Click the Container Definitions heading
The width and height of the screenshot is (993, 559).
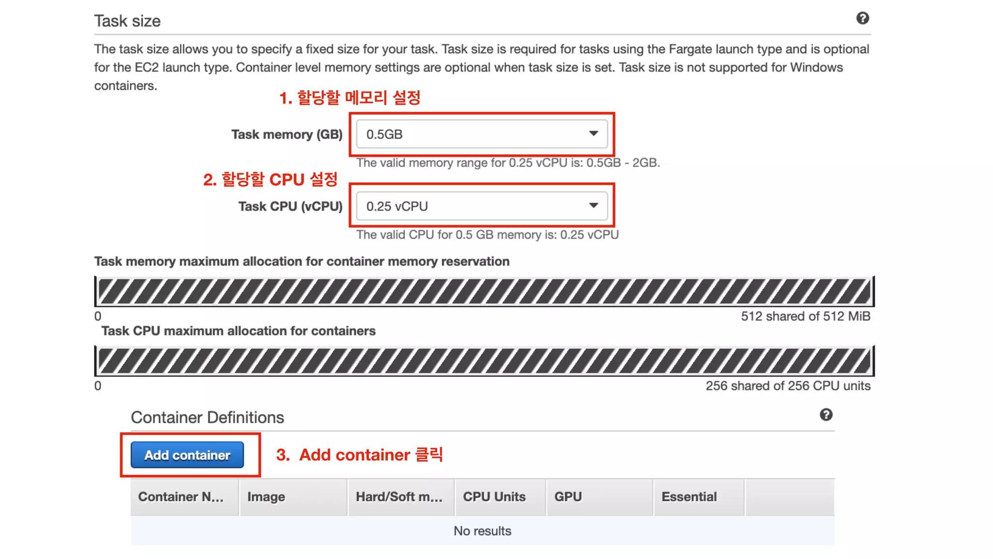coord(208,417)
